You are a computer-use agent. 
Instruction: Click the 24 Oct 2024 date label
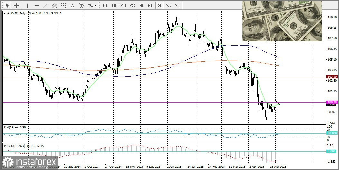113,167
